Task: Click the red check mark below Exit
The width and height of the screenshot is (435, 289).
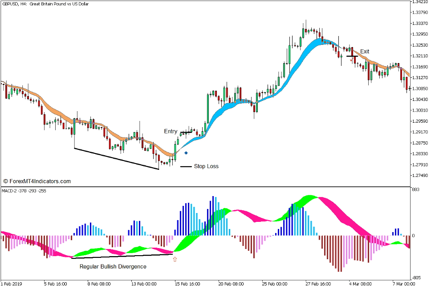Action: pos(351,60)
